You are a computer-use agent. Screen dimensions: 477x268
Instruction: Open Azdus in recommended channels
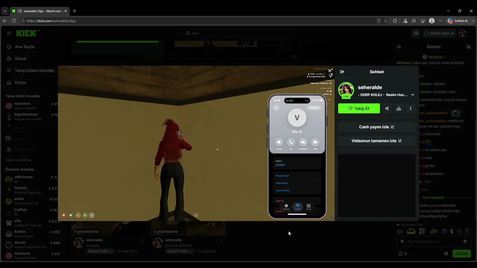point(31,234)
